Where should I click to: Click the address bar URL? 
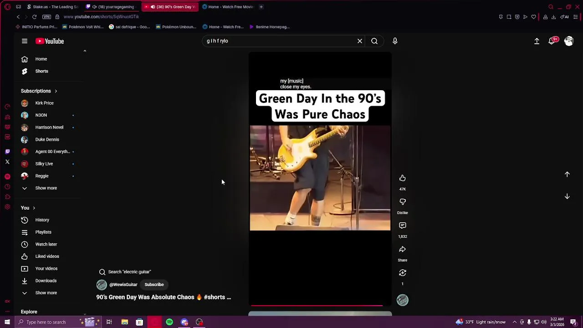(x=101, y=17)
